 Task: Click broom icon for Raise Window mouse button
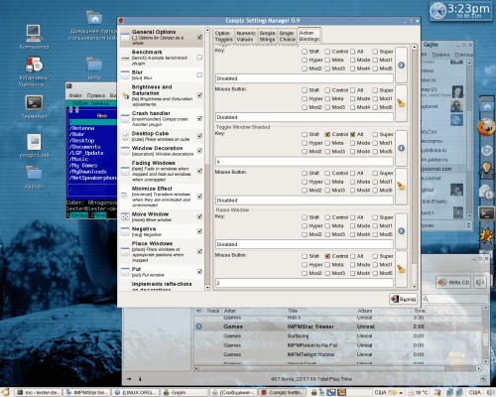(x=401, y=269)
